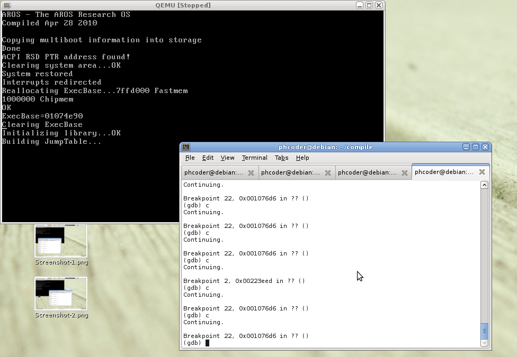This screenshot has width=517, height=357.
Task: Click the scrollbar down arrow in the terminal
Action: coord(484,343)
